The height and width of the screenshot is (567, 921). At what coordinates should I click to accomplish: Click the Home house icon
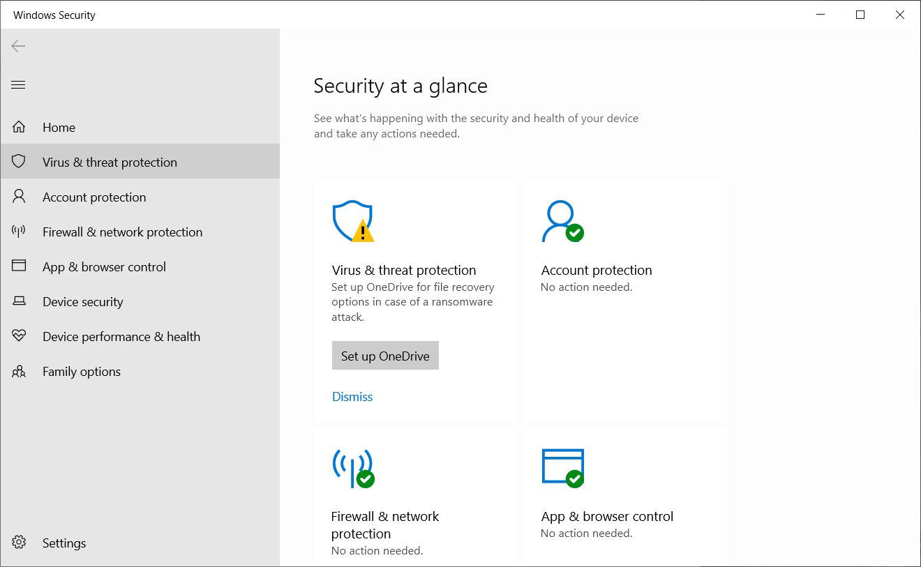coord(19,127)
